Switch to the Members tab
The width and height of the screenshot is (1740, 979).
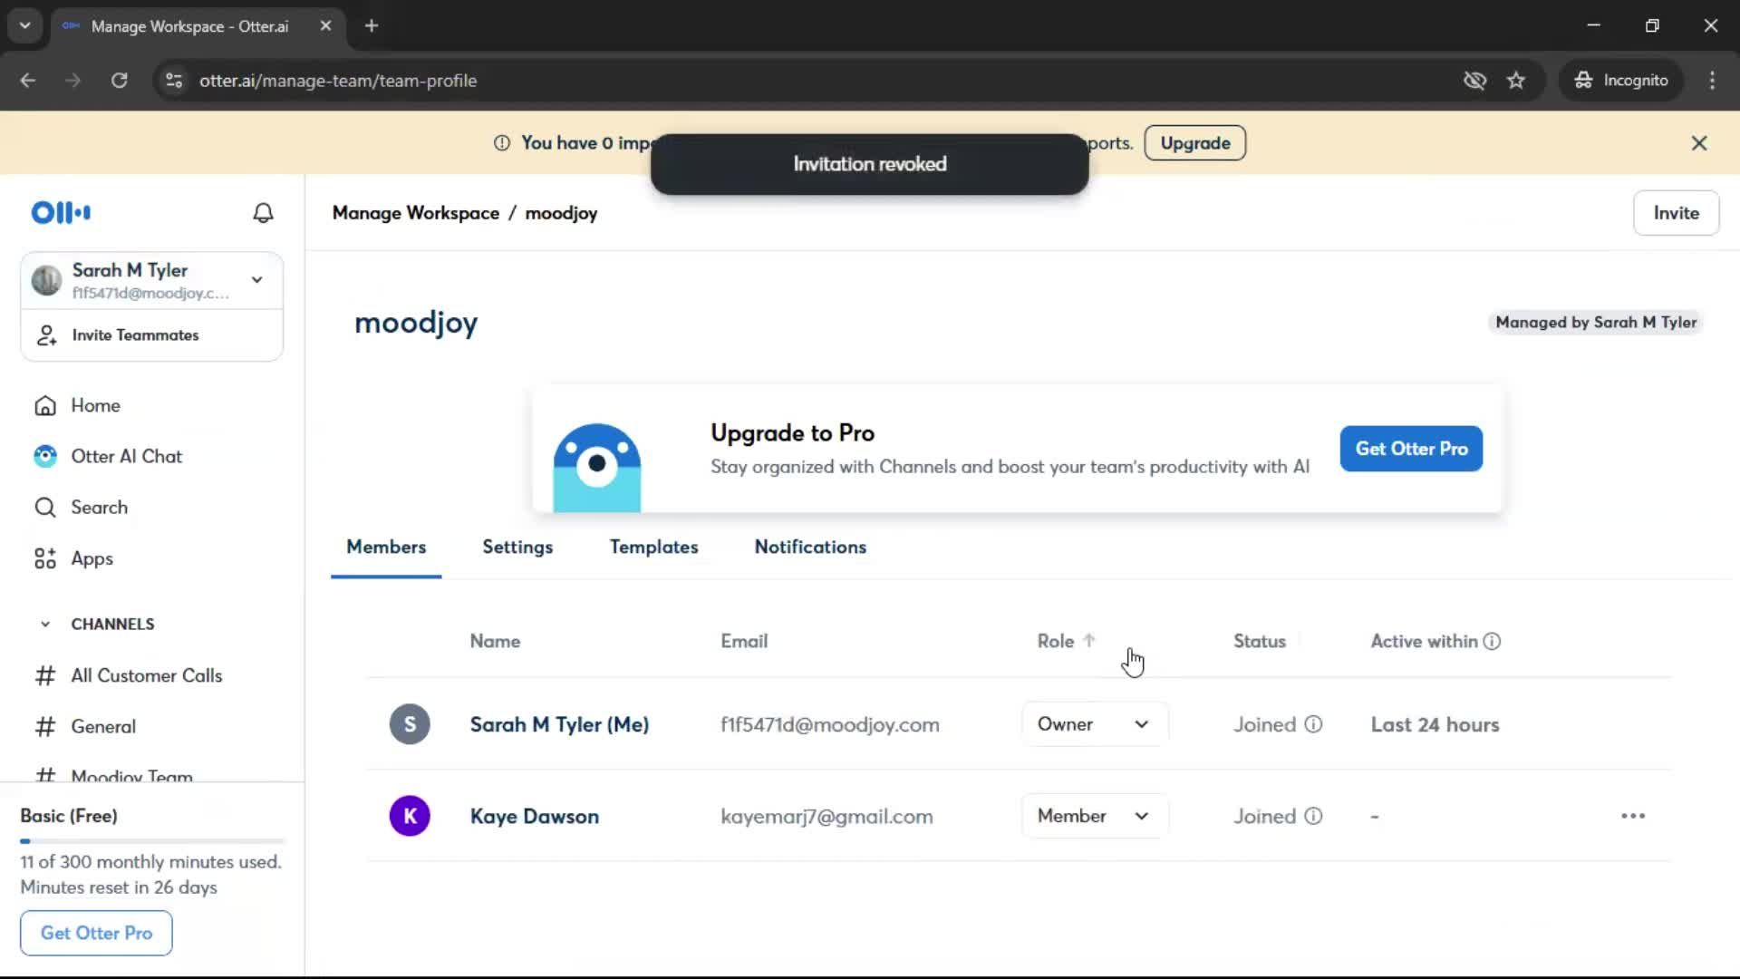click(x=386, y=548)
